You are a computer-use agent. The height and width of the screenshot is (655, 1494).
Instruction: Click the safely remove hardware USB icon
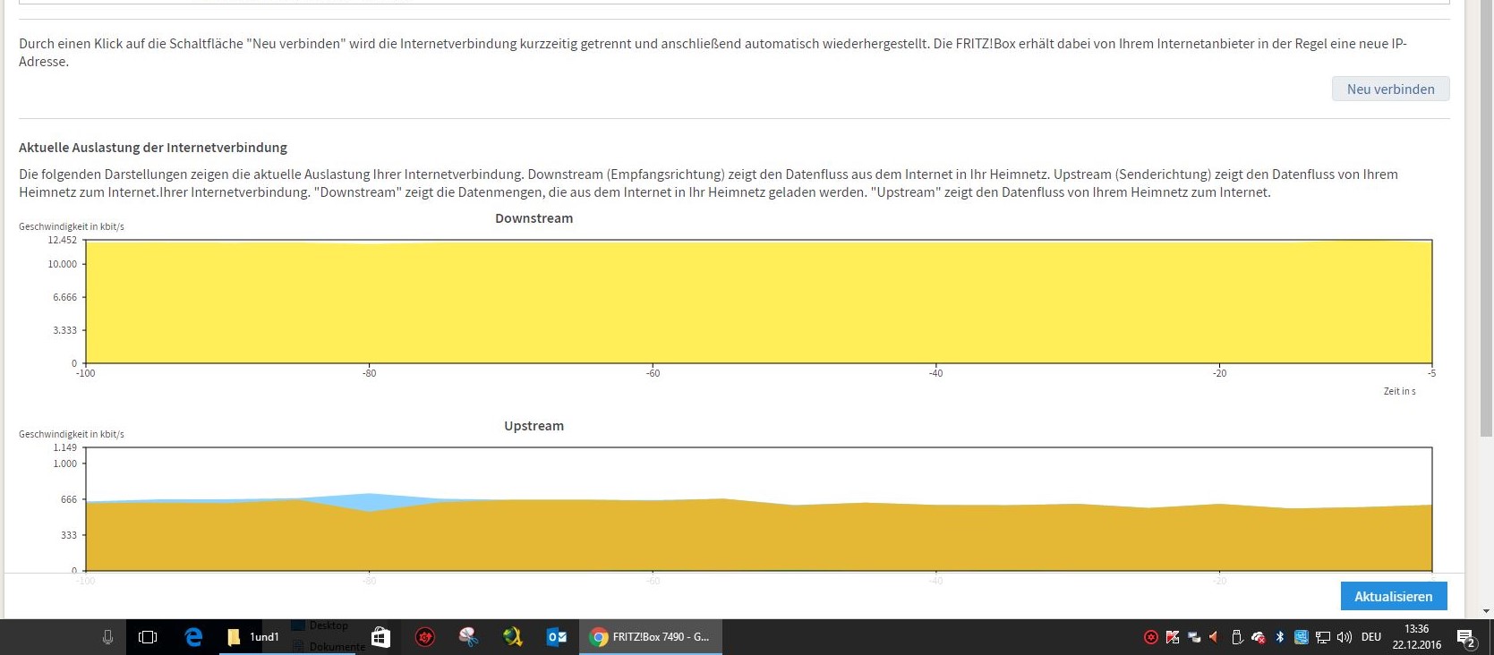click(x=1236, y=637)
